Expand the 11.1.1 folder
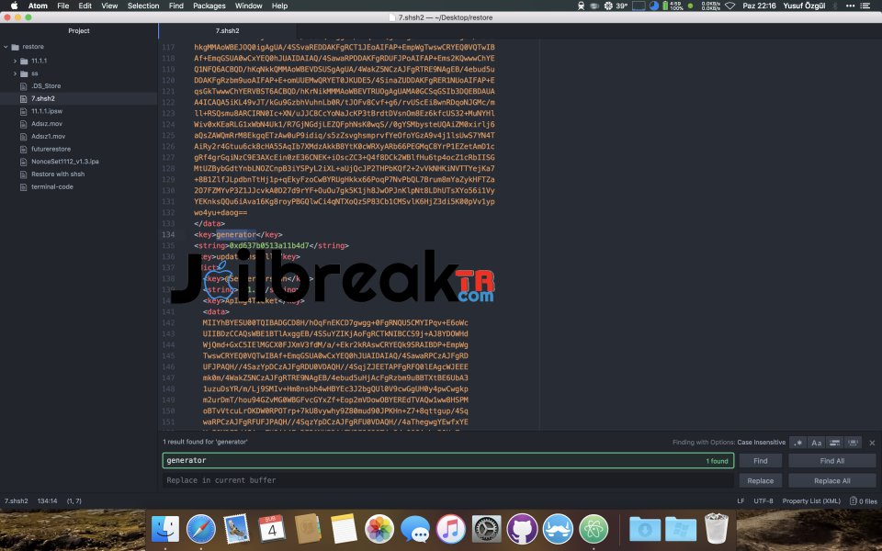Viewport: 882px width, 551px height. coord(17,60)
